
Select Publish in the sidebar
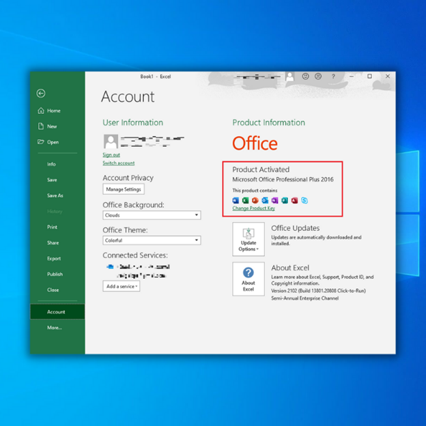(55, 274)
